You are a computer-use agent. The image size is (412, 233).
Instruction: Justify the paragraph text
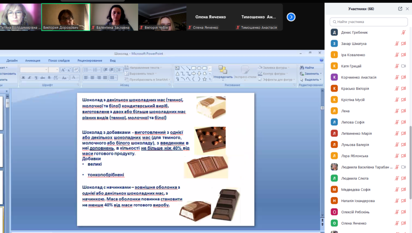(105, 77)
